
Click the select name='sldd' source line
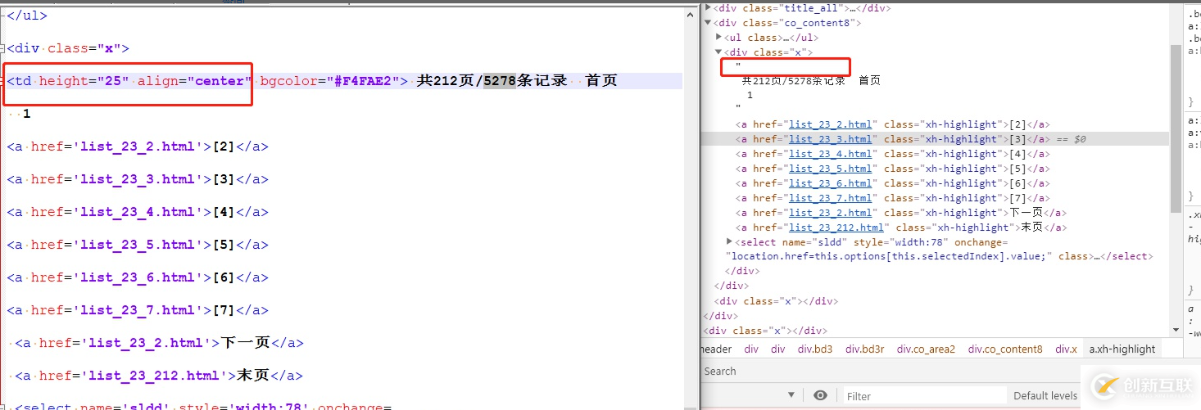(203, 406)
